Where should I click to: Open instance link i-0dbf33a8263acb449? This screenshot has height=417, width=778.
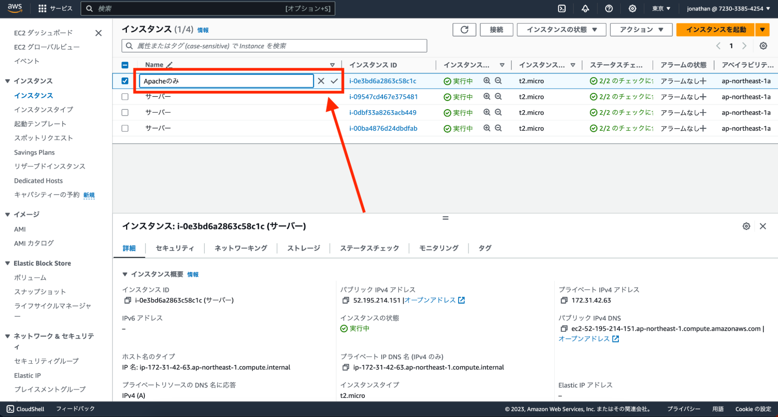coord(383,113)
